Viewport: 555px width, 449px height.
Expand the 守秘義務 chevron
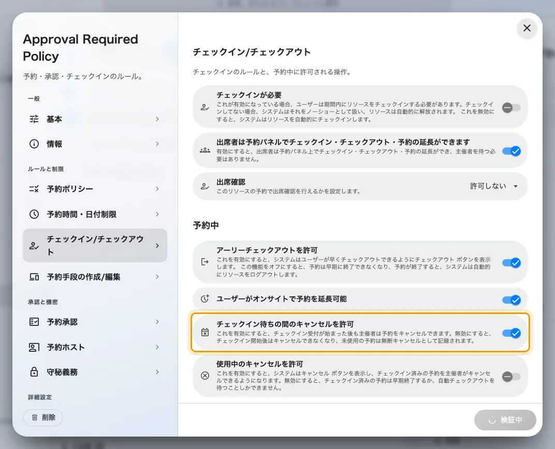(x=157, y=372)
